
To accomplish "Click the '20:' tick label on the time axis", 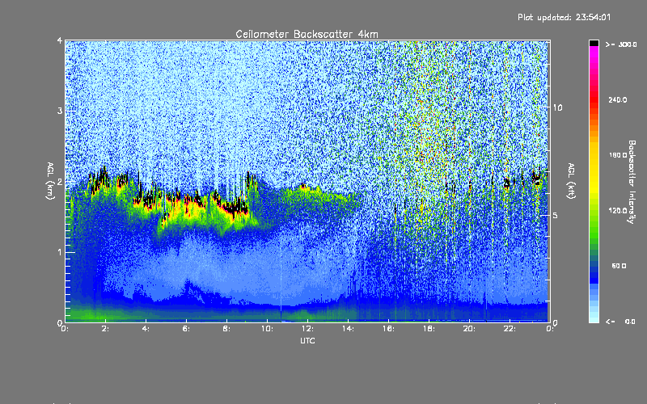I will point(470,329).
